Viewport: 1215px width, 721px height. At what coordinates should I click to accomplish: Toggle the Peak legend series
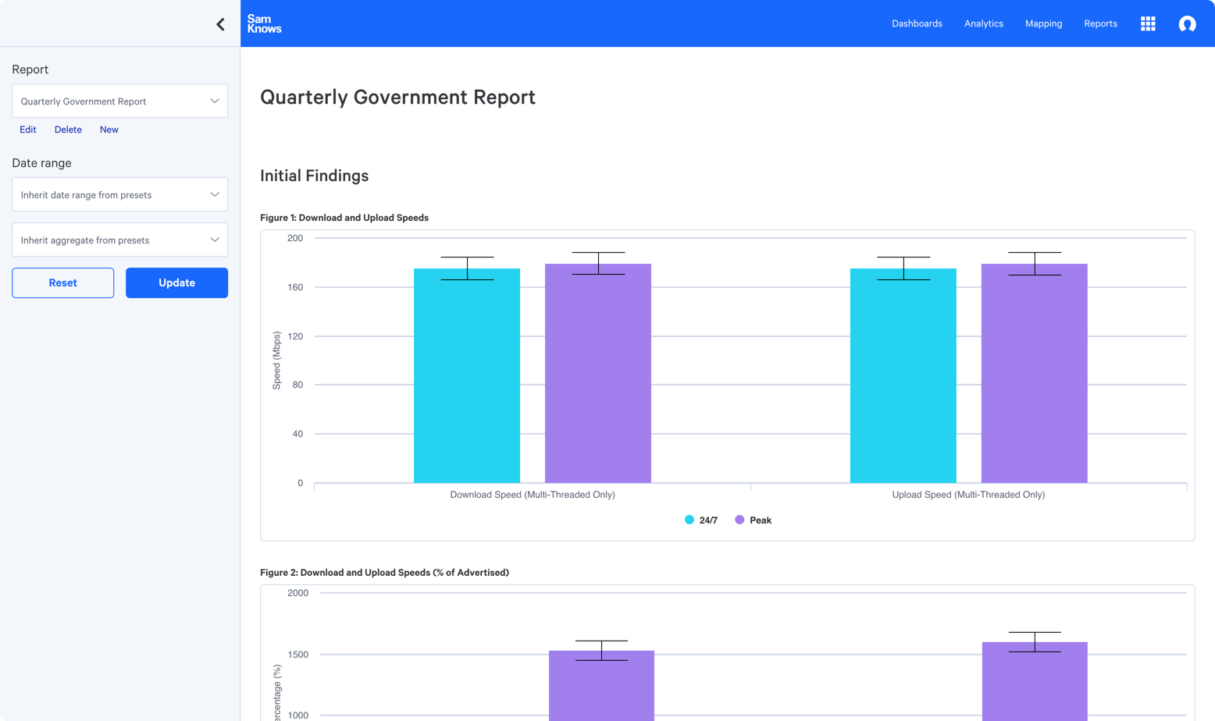(753, 520)
